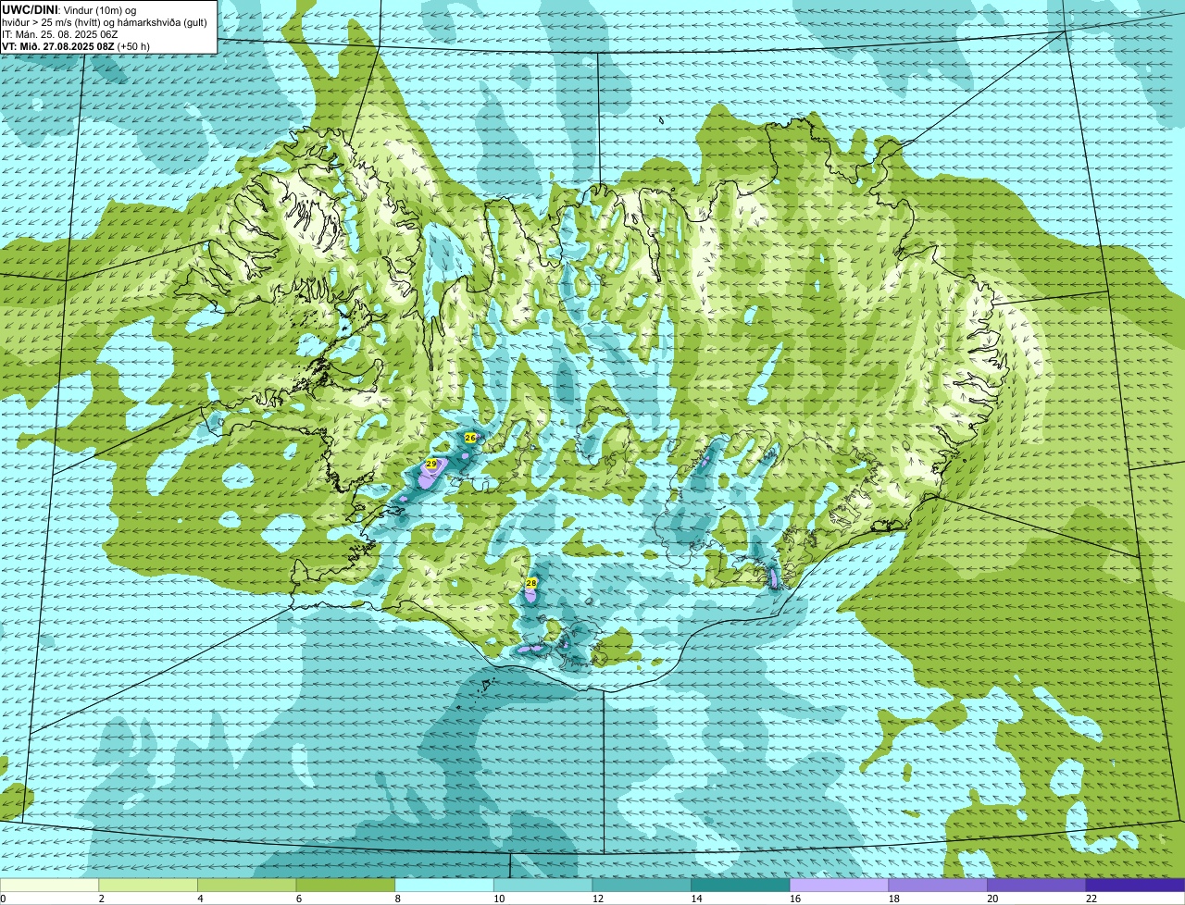Select the 2–4 m/s legend swatch
This screenshot has width=1185, height=905.
point(148,885)
